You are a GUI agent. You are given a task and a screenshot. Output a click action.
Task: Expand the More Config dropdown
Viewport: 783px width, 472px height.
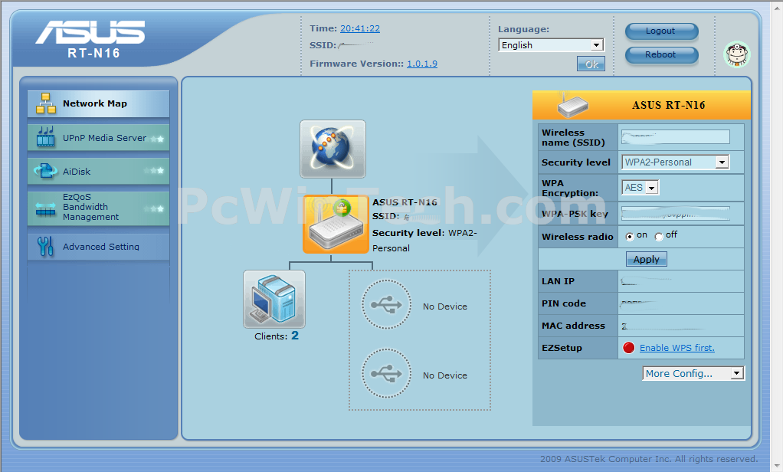(x=693, y=373)
